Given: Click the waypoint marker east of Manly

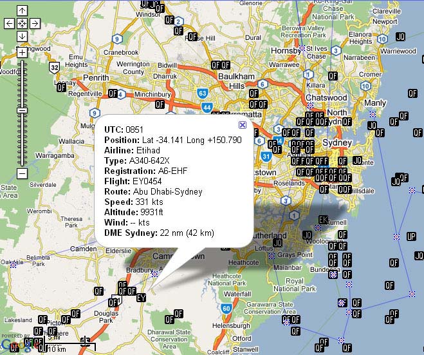Looking at the screenshot, I should tap(373, 115).
